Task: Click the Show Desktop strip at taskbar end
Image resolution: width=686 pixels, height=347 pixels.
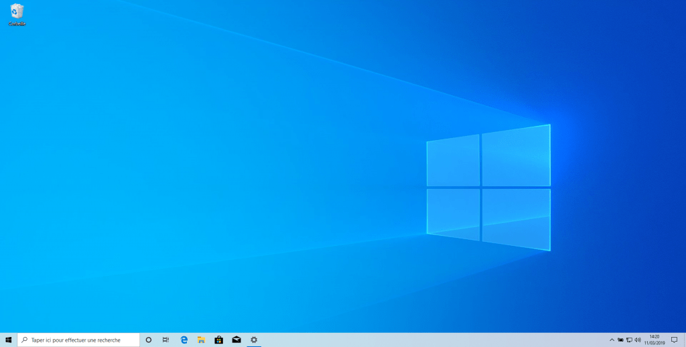Action: point(684,340)
